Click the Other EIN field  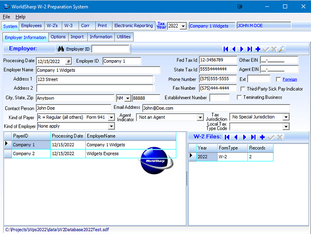click(279, 60)
